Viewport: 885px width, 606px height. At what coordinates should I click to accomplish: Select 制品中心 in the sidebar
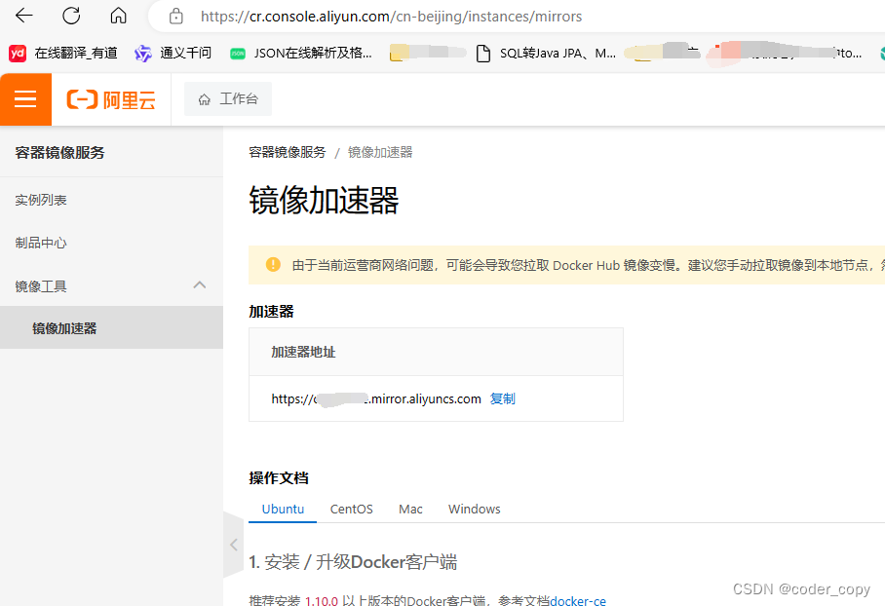(41, 243)
